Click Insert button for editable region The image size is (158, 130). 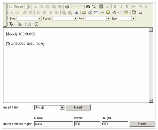[142, 124]
